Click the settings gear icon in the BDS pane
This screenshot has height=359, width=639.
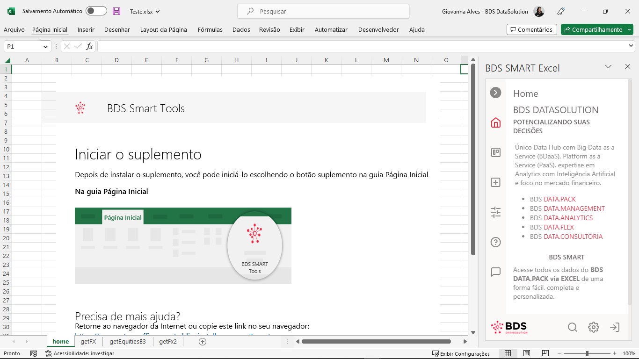point(594,327)
